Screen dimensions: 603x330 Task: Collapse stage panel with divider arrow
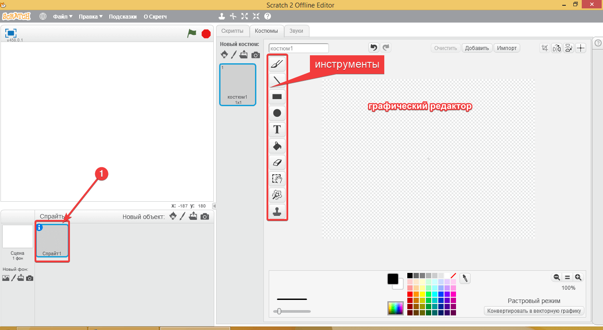pyautogui.click(x=215, y=206)
